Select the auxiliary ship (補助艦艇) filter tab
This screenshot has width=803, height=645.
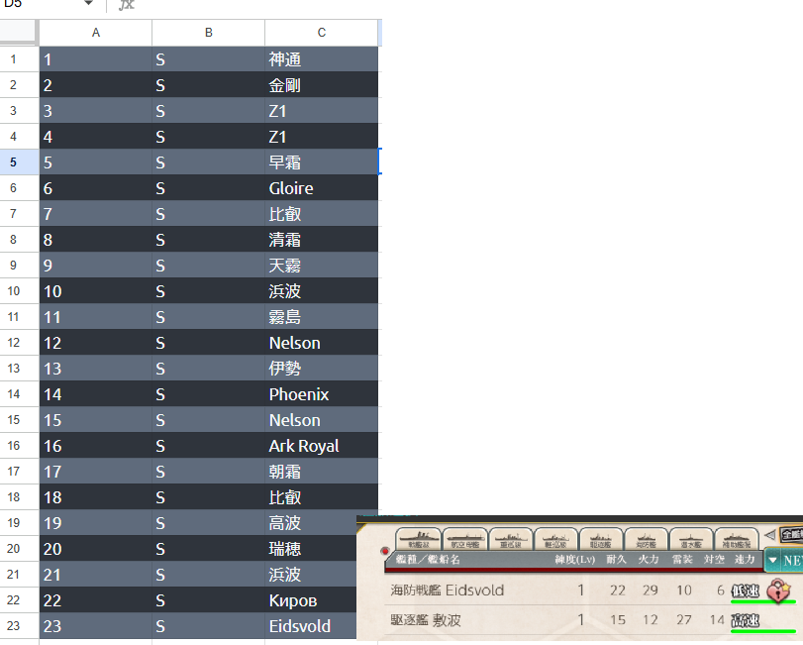[739, 538]
